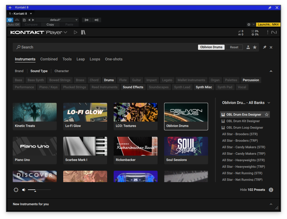Collapse the Sound Type filter section

[271, 71]
